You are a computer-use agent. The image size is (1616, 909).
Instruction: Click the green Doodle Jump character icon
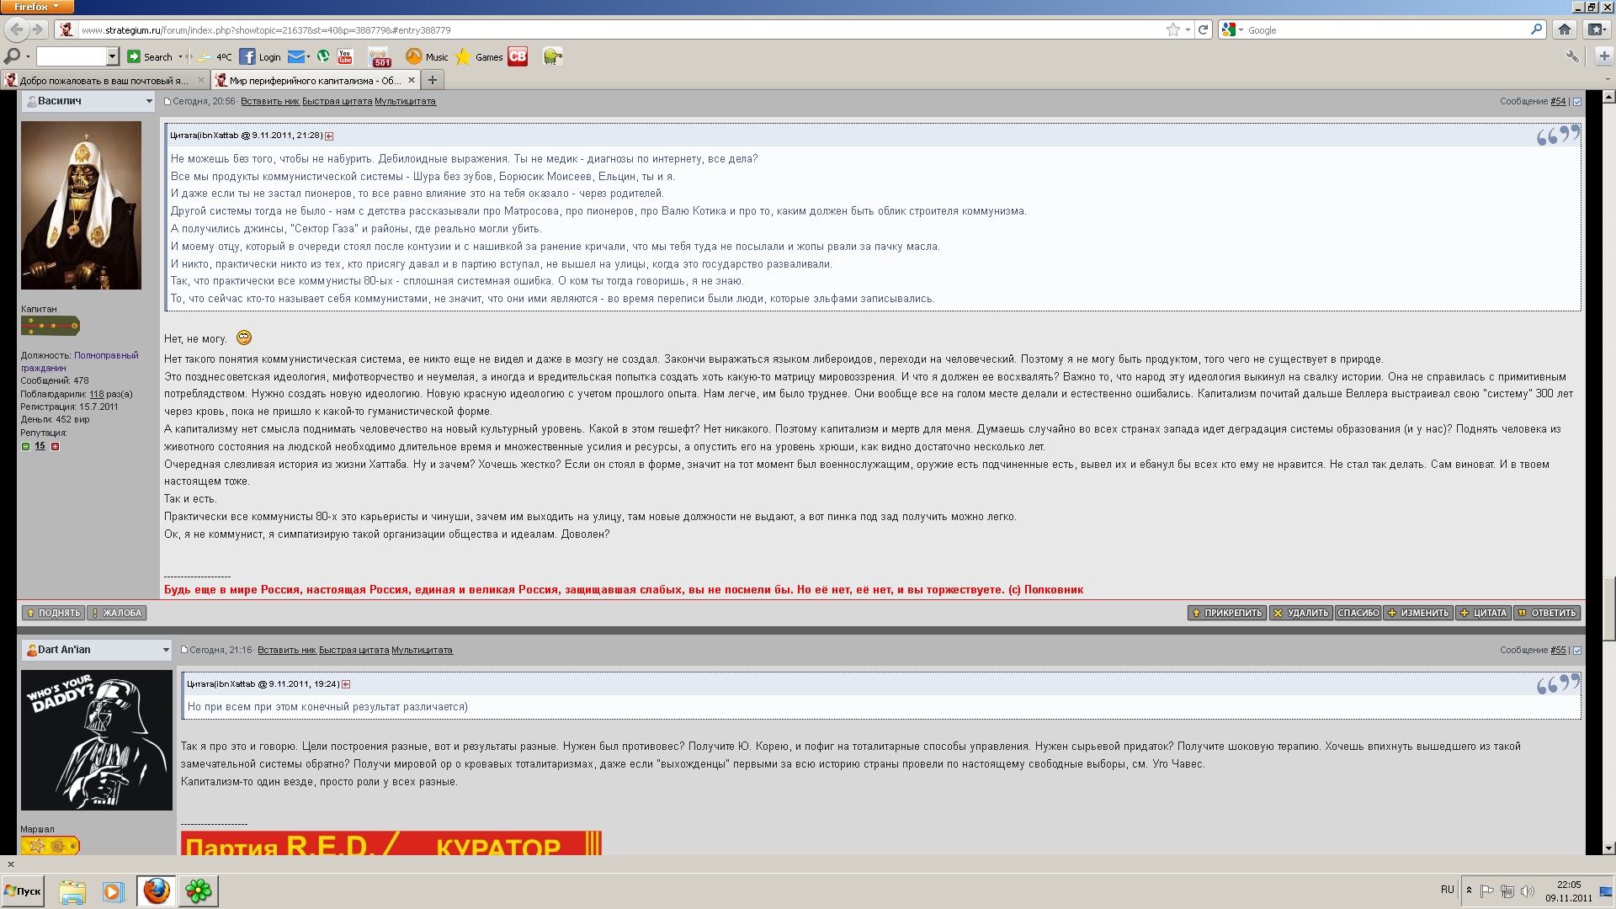pyautogui.click(x=553, y=56)
